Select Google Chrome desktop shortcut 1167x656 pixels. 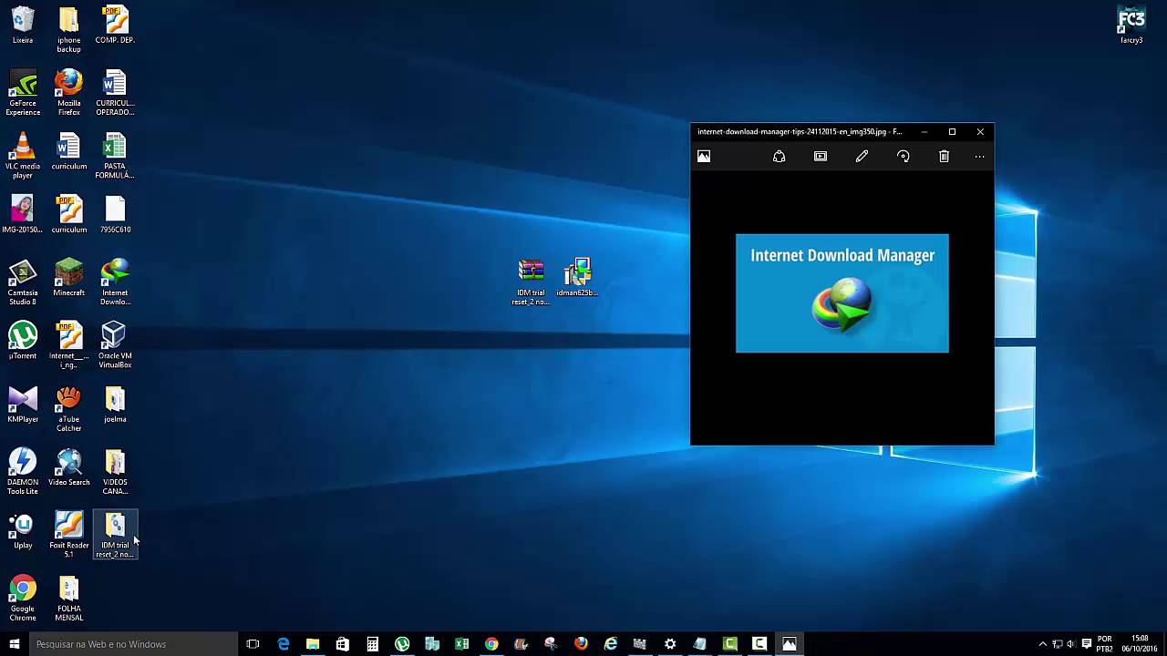click(x=23, y=598)
